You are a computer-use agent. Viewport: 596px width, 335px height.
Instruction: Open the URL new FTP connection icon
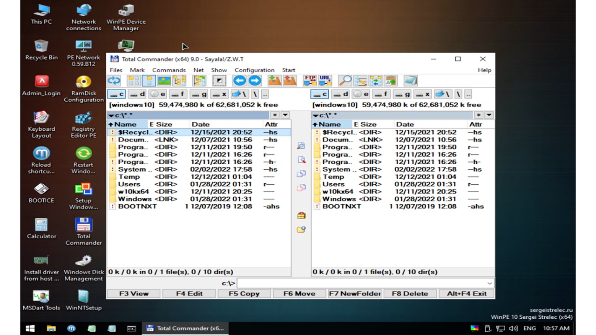[325, 81]
